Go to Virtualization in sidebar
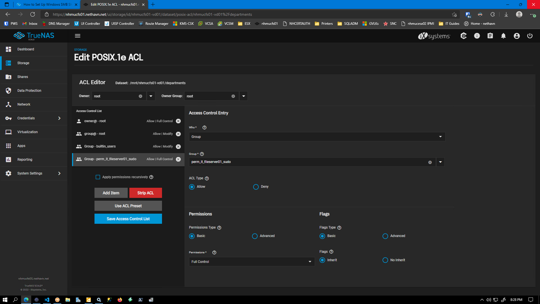Screen dimensions: 540x304 (x=34, y=132)
